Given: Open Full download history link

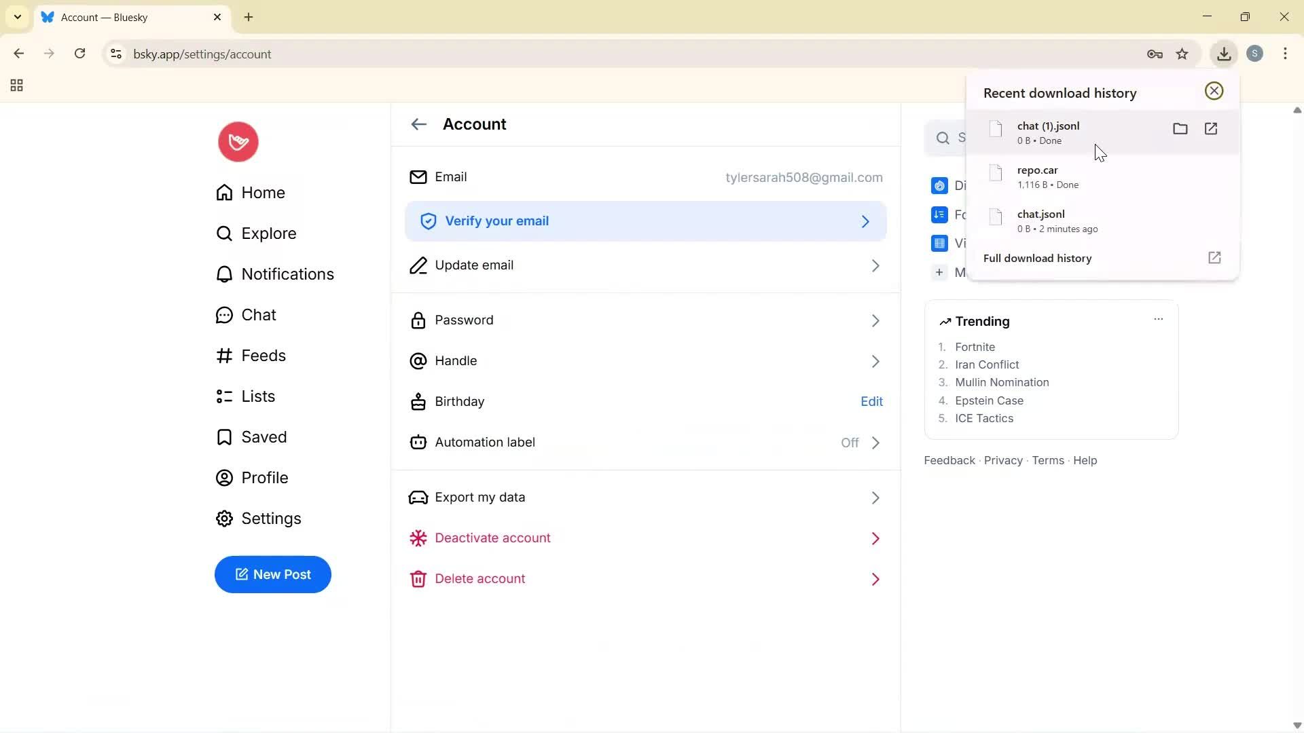Looking at the screenshot, I should click(x=1038, y=259).
